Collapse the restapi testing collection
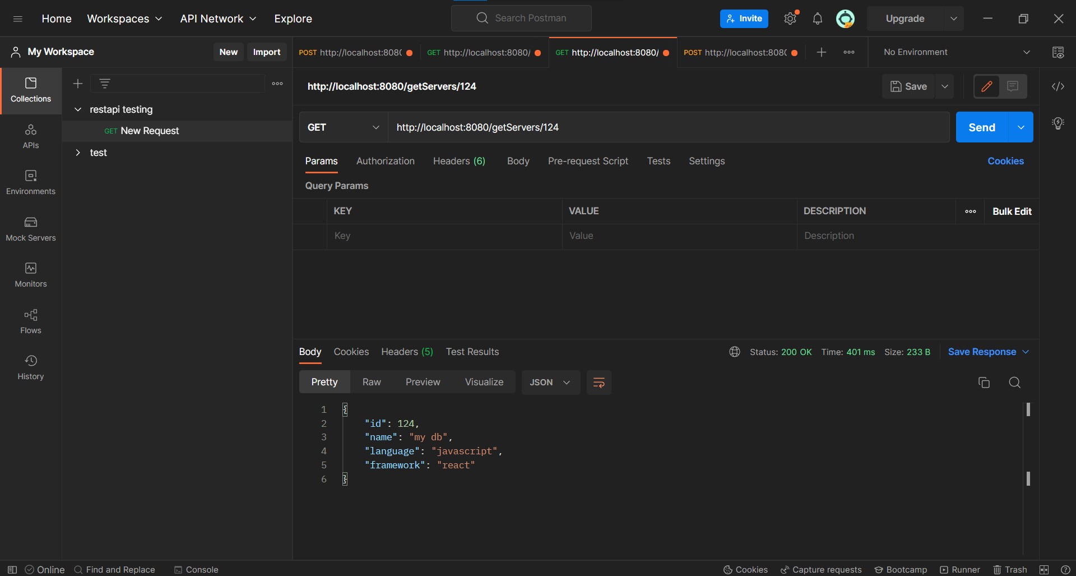Image resolution: width=1076 pixels, height=576 pixels. (x=78, y=109)
